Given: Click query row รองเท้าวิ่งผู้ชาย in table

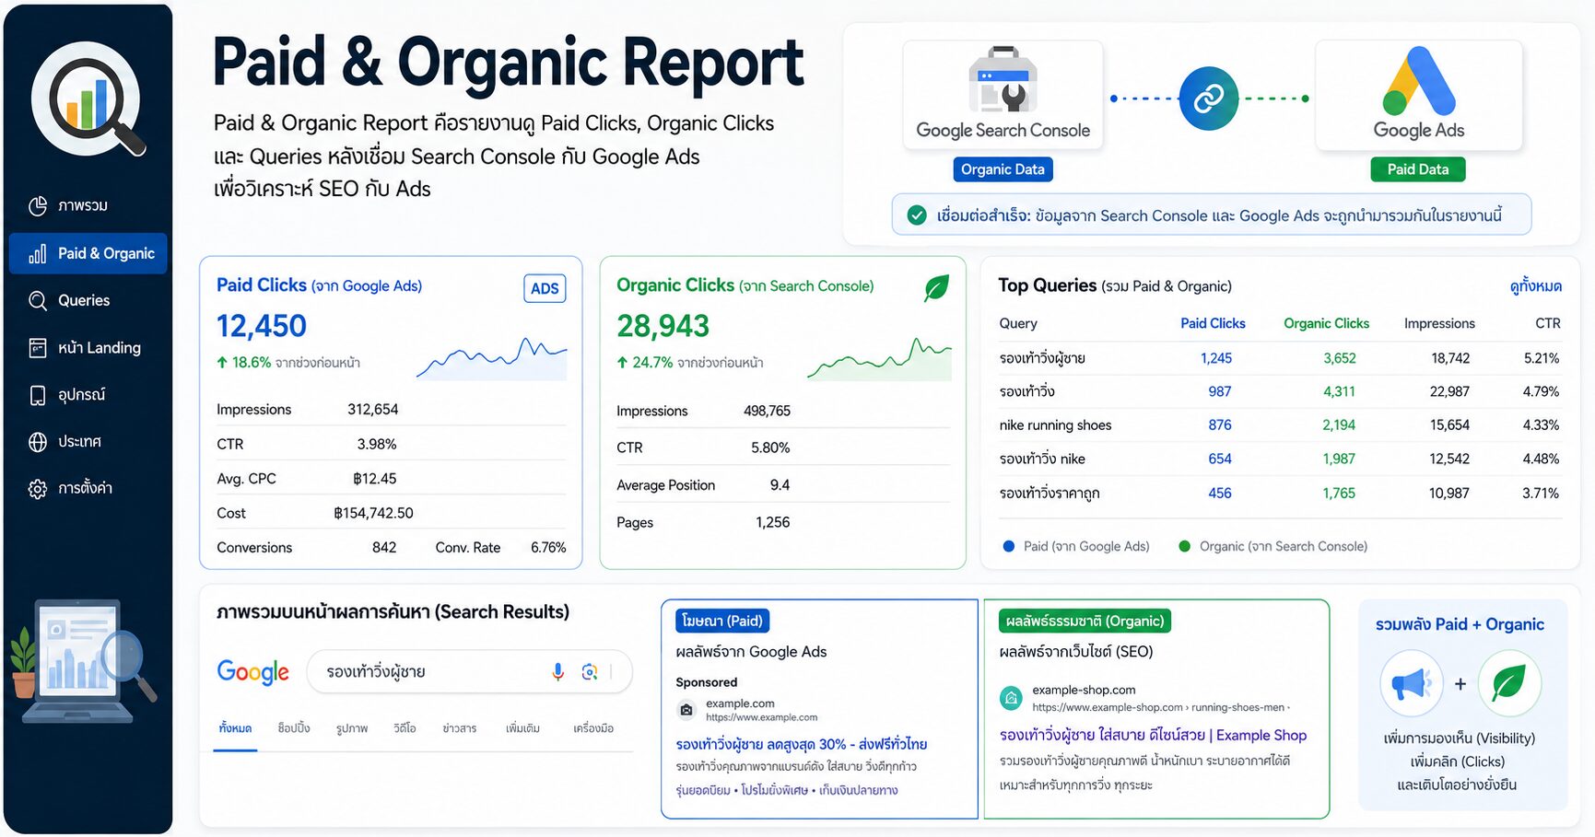Looking at the screenshot, I should point(1280,358).
